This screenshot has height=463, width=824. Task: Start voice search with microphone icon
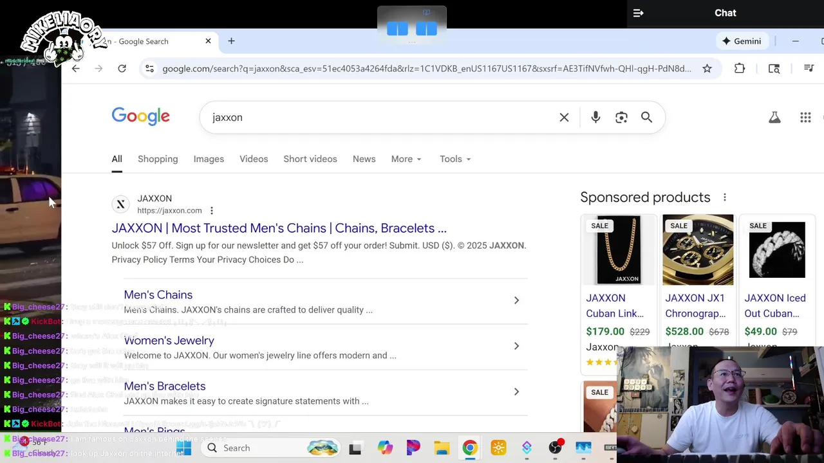coord(595,117)
